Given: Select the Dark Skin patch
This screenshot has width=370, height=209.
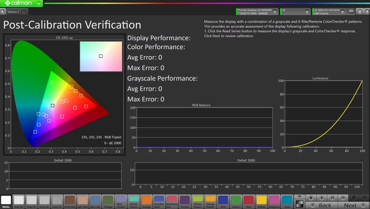Looking at the screenshot, I should point(70,202).
